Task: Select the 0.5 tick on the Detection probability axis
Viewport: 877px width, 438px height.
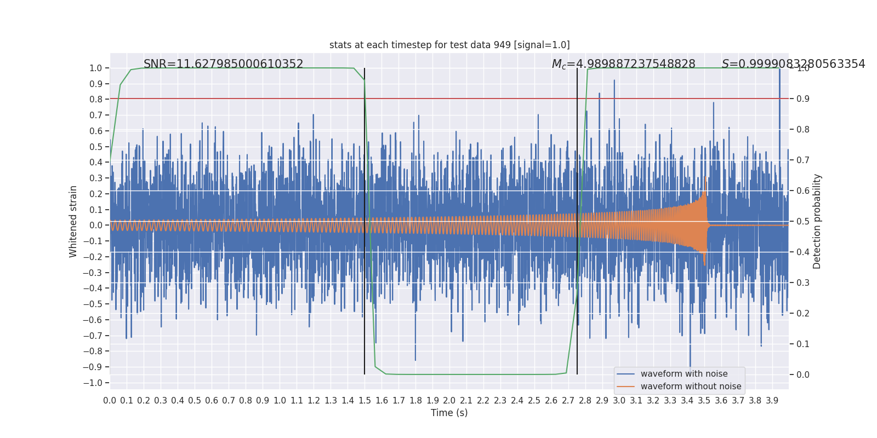Action: [x=803, y=222]
